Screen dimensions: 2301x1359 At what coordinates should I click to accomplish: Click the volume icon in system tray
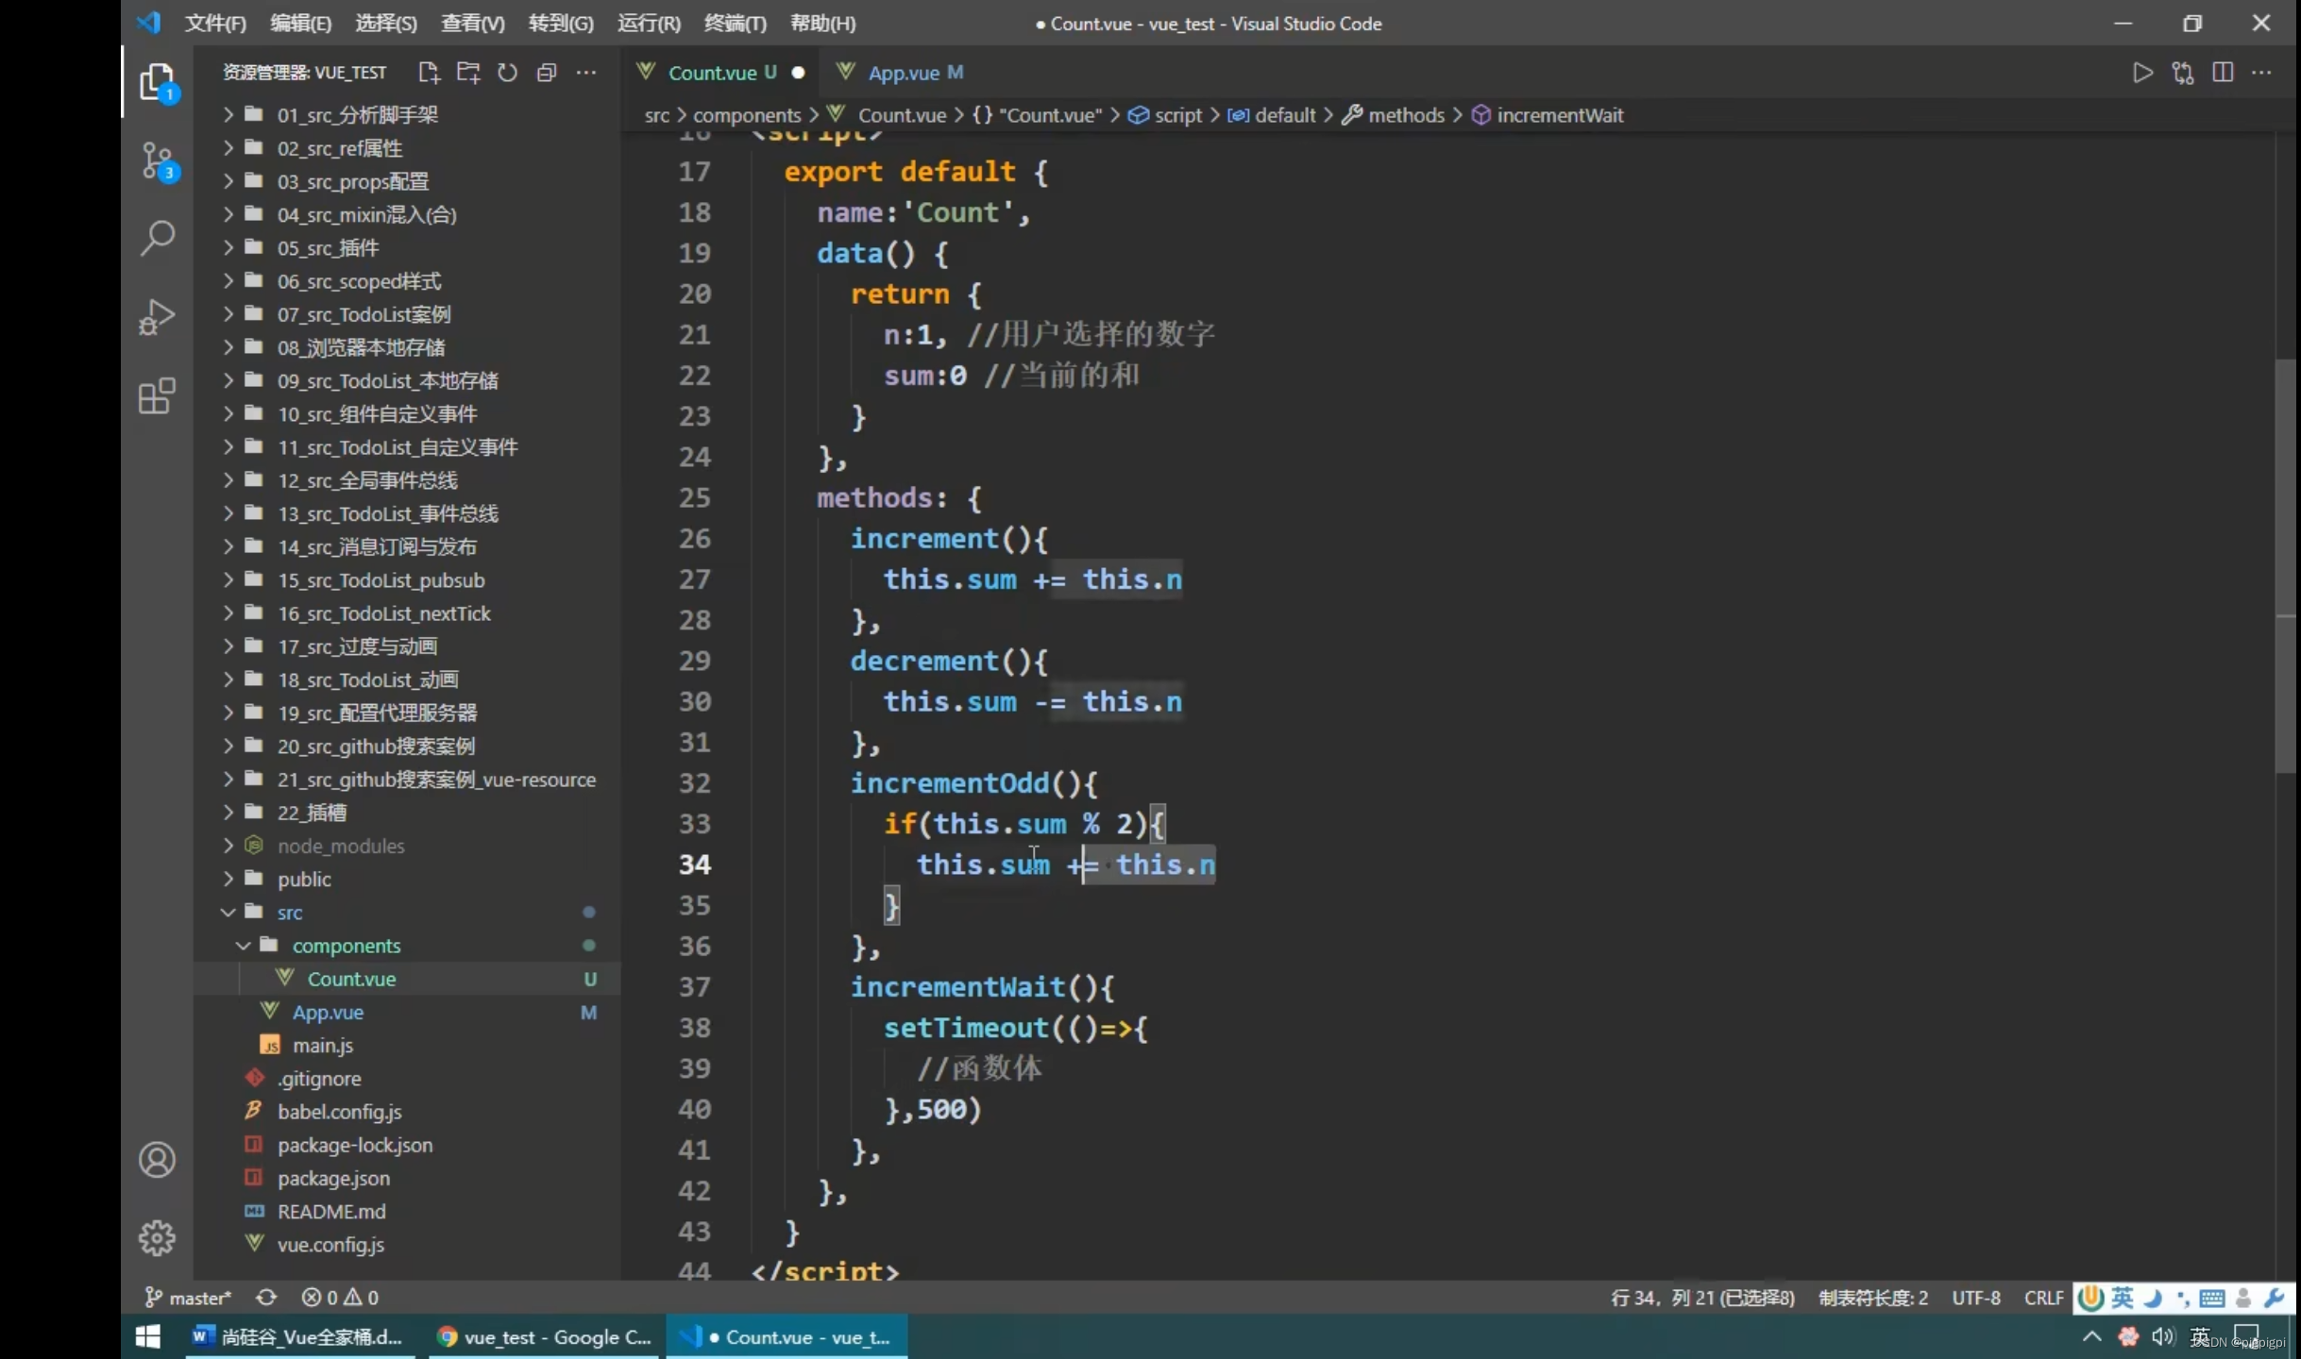pos(2161,1336)
